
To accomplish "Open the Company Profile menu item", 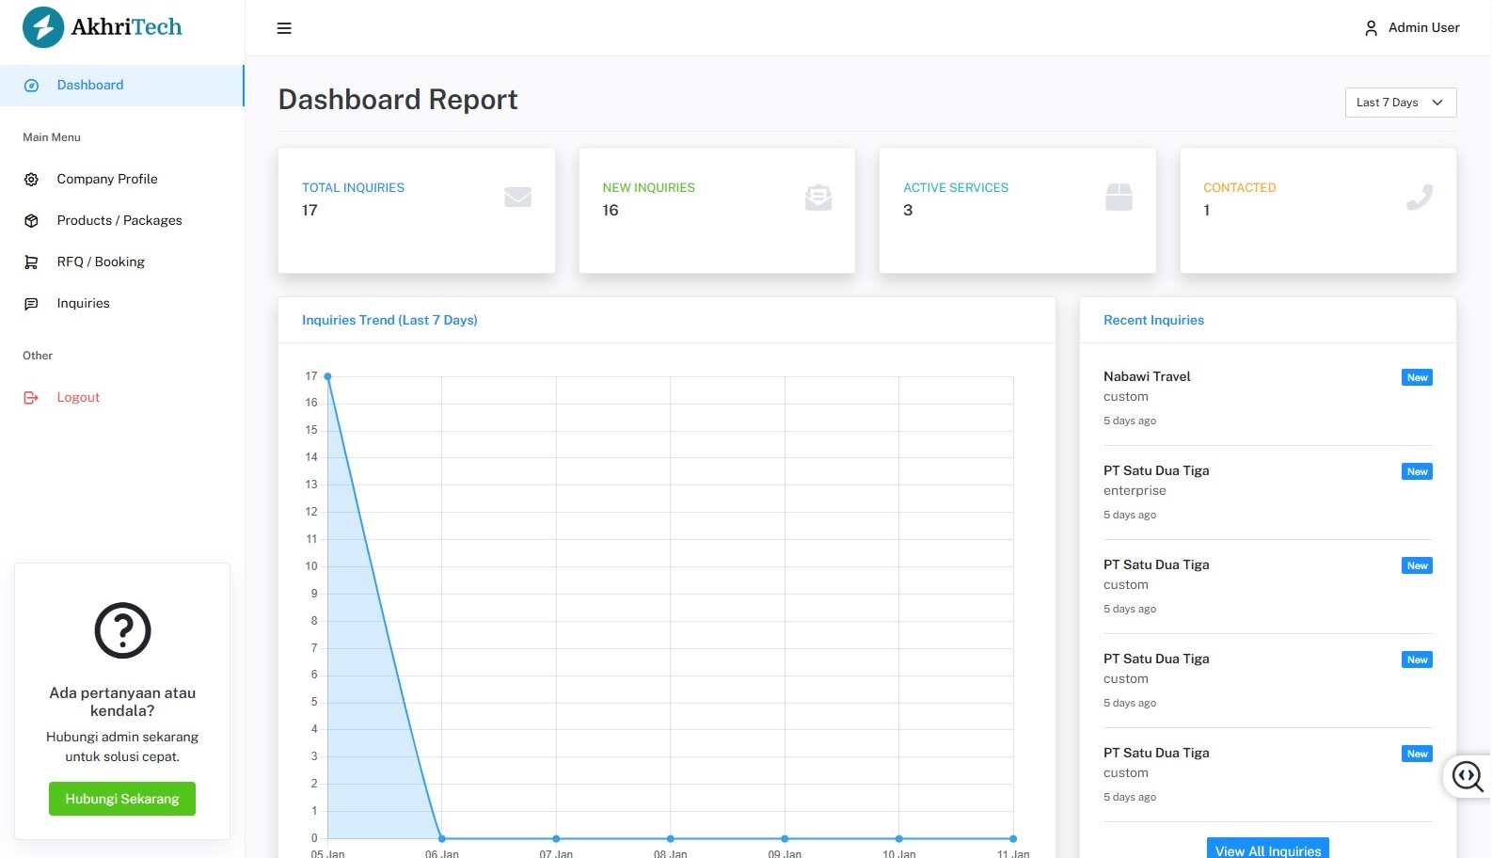I will (x=122, y=180).
